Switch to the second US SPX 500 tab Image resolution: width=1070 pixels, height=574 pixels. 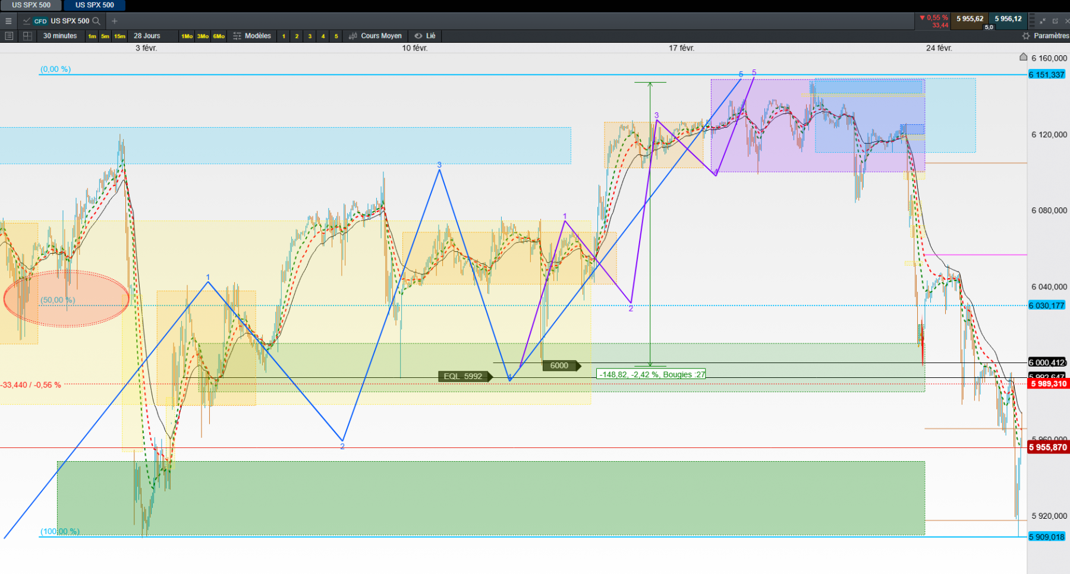[95, 5]
